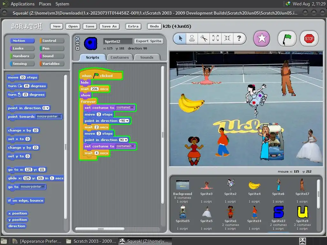Switch to the Scripts tab
327x245 pixels.
tap(93, 57)
